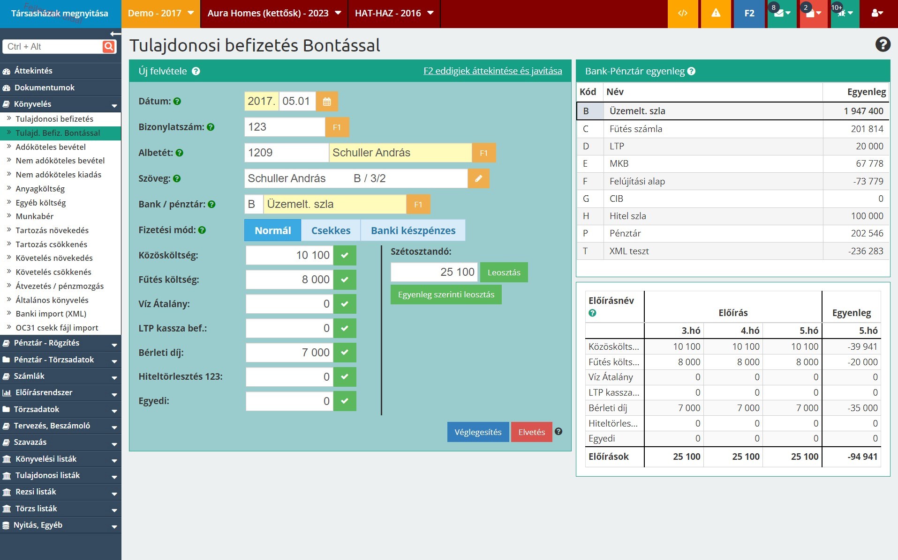Screen dimensions: 898x560
Task: Click help icon next to Bank-Pénztár egyenleg
Action: (691, 72)
